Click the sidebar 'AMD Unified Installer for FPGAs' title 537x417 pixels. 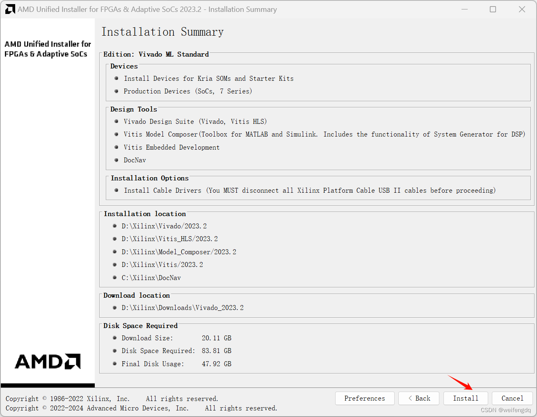pyautogui.click(x=48, y=49)
